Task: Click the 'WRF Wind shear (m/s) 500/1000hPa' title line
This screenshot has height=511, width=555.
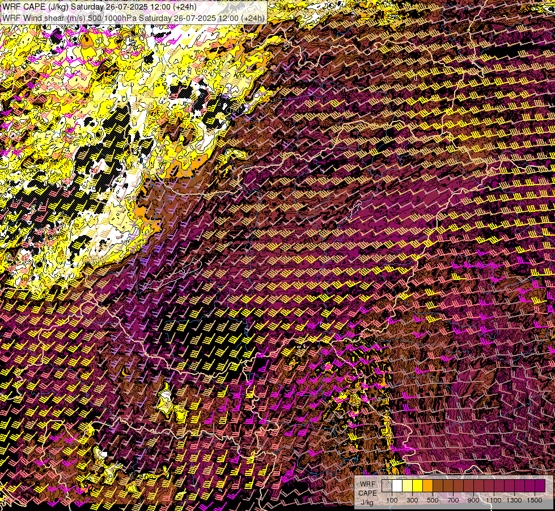Action: (133, 18)
